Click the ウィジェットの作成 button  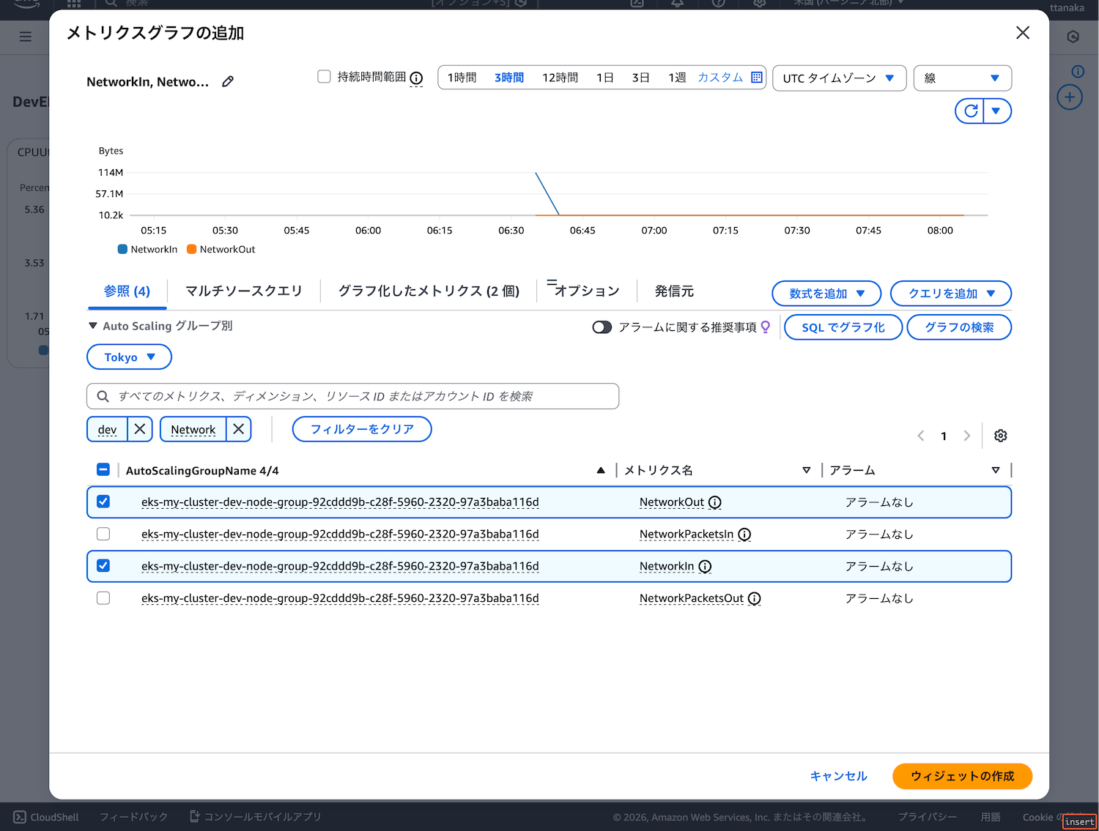point(962,776)
